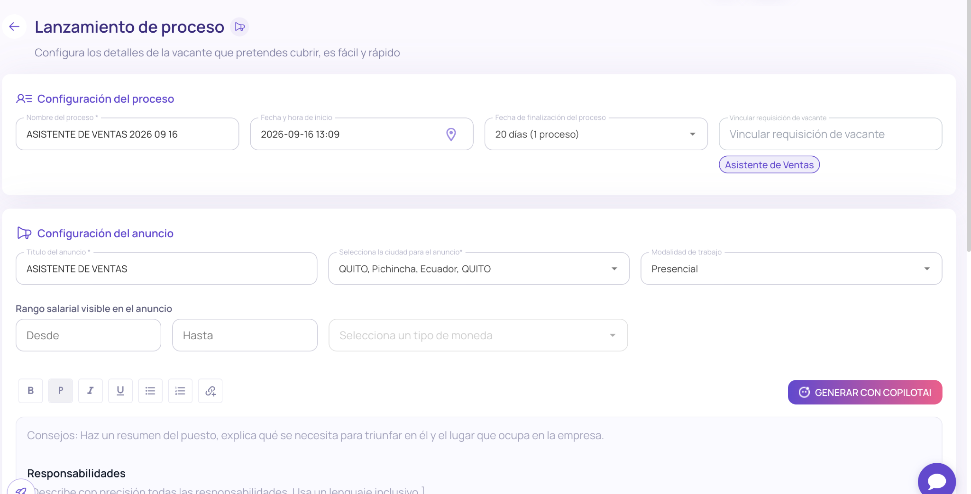
Task: Open the chat bubble widget
Action: [x=936, y=481]
